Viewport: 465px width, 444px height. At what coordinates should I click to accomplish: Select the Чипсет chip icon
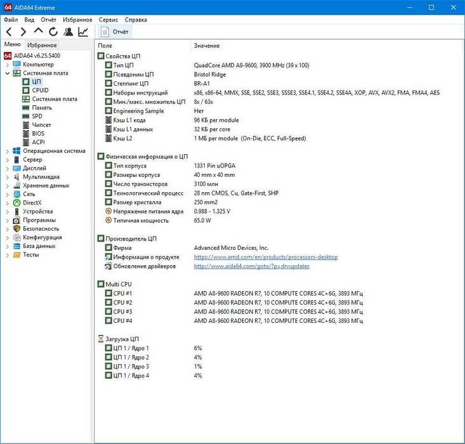point(26,125)
